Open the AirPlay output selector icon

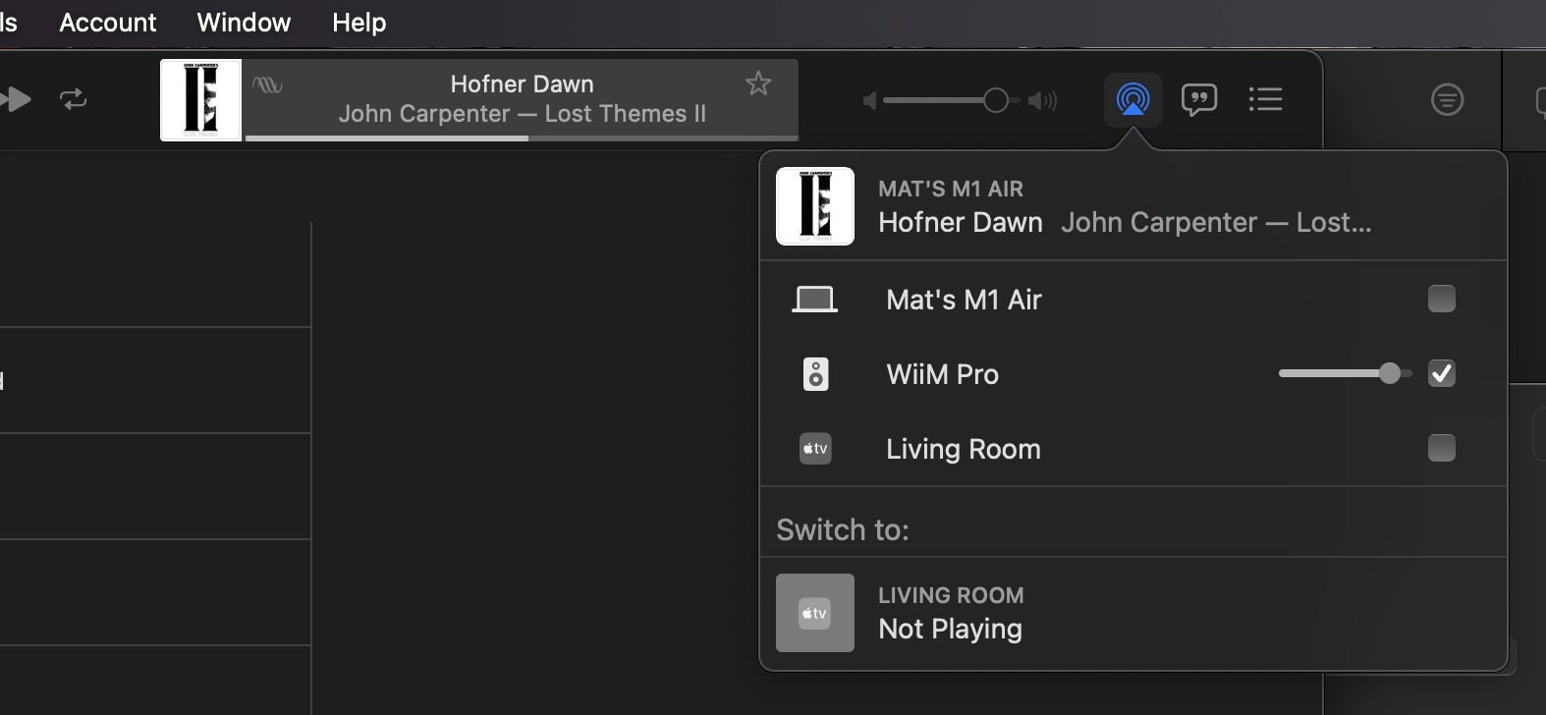point(1132,99)
